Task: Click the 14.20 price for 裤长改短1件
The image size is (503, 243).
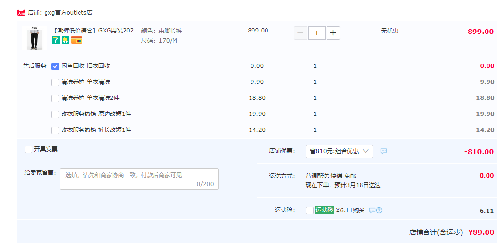Action: [257, 130]
